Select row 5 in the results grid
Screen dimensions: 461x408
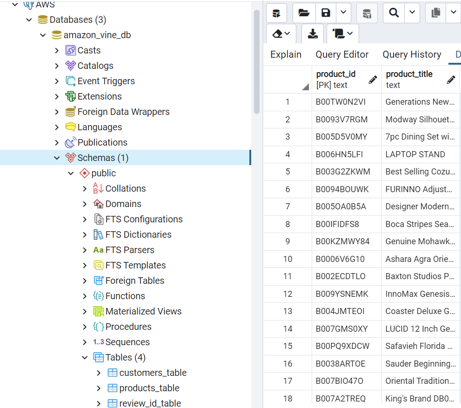tap(287, 172)
